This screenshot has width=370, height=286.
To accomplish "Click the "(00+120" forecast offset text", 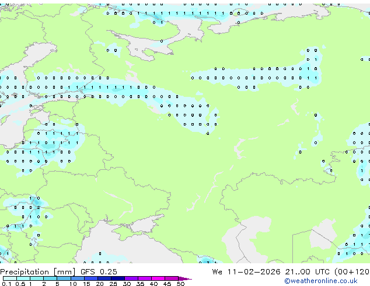I will click(x=352, y=272).
